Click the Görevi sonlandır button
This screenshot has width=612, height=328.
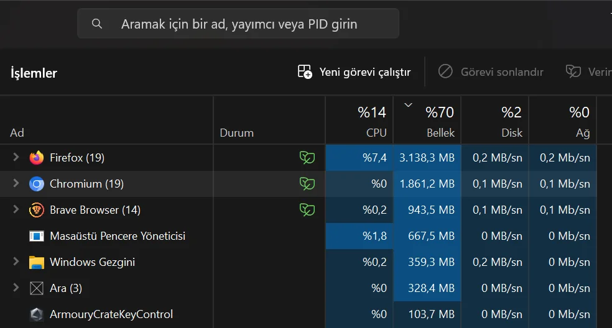(x=491, y=72)
